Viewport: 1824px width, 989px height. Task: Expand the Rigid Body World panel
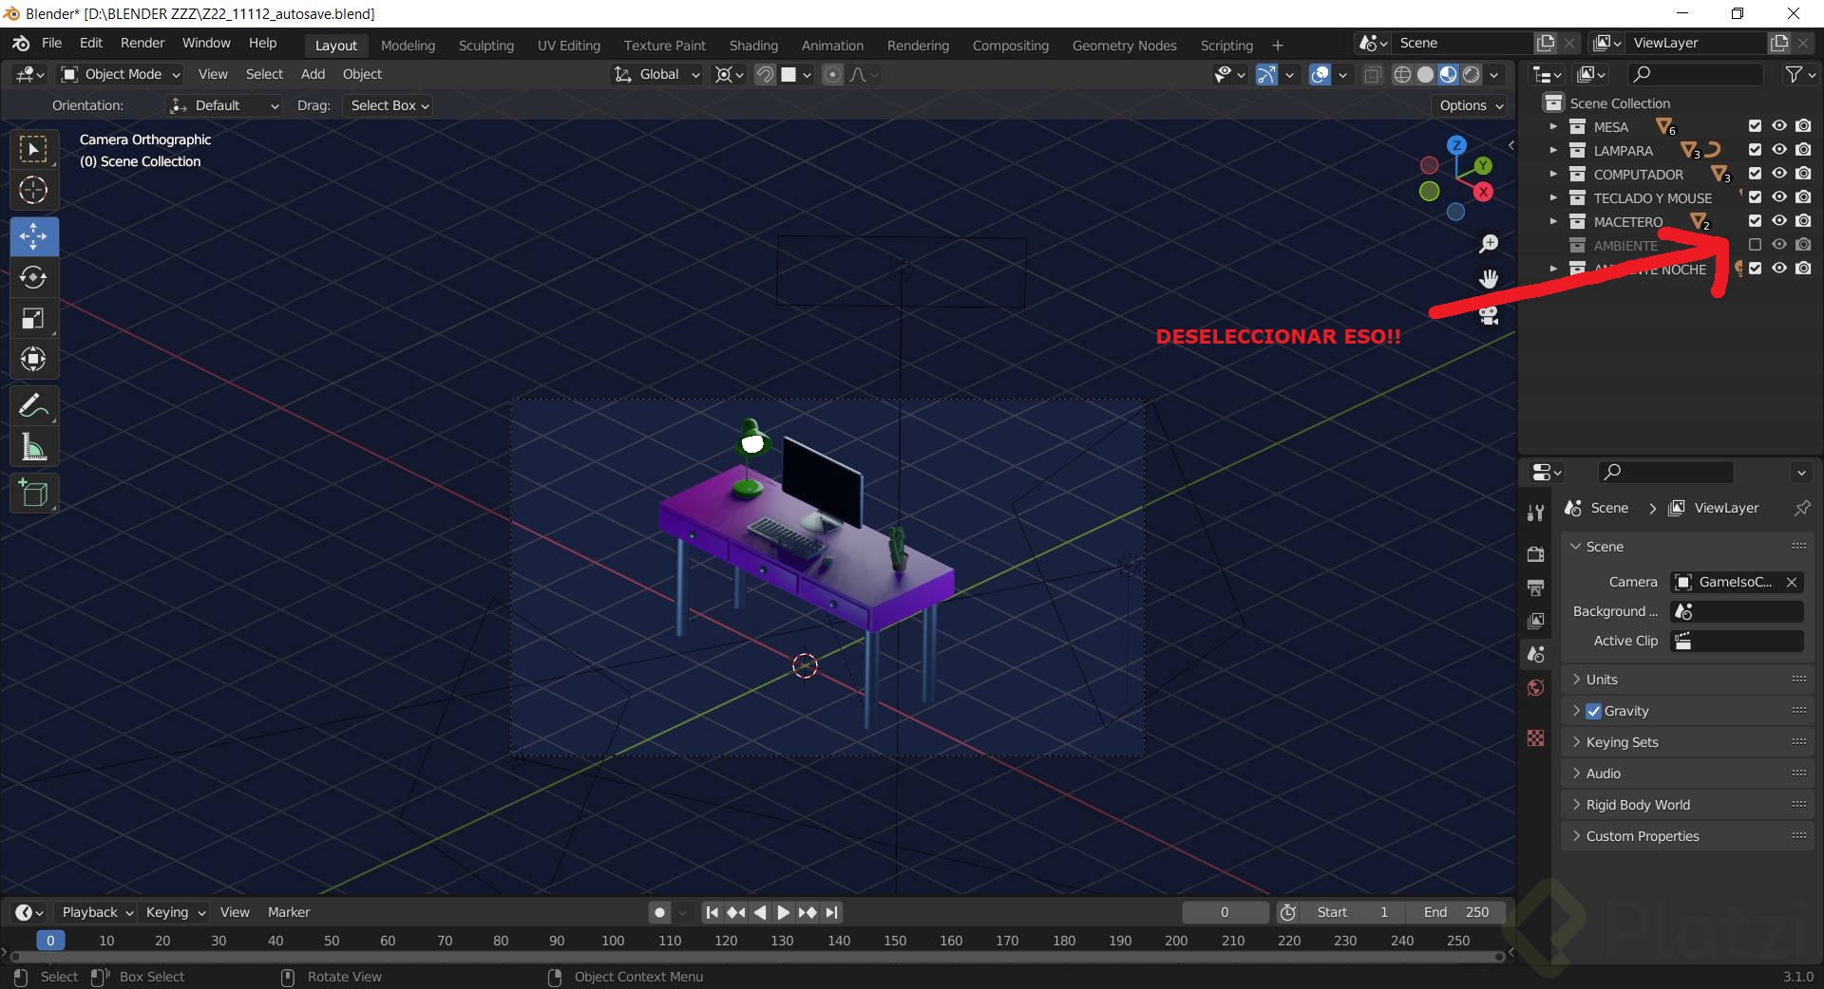tap(1638, 805)
